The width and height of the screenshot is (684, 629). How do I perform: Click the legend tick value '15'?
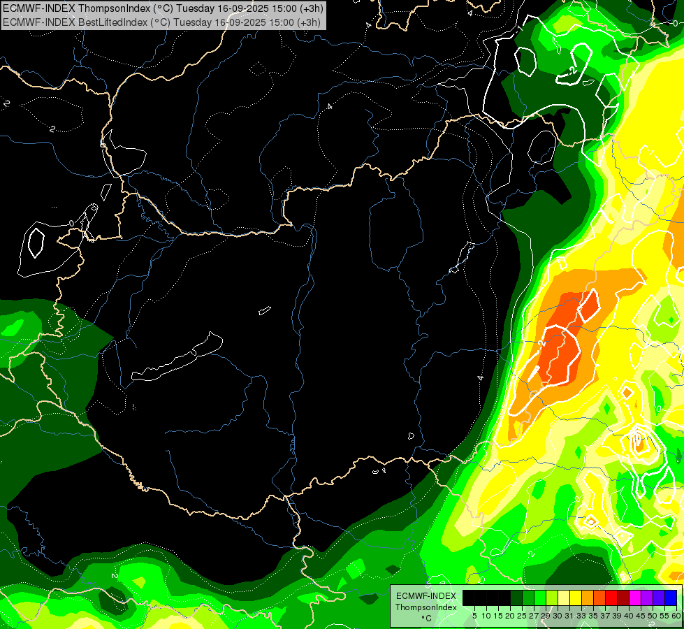(x=499, y=616)
